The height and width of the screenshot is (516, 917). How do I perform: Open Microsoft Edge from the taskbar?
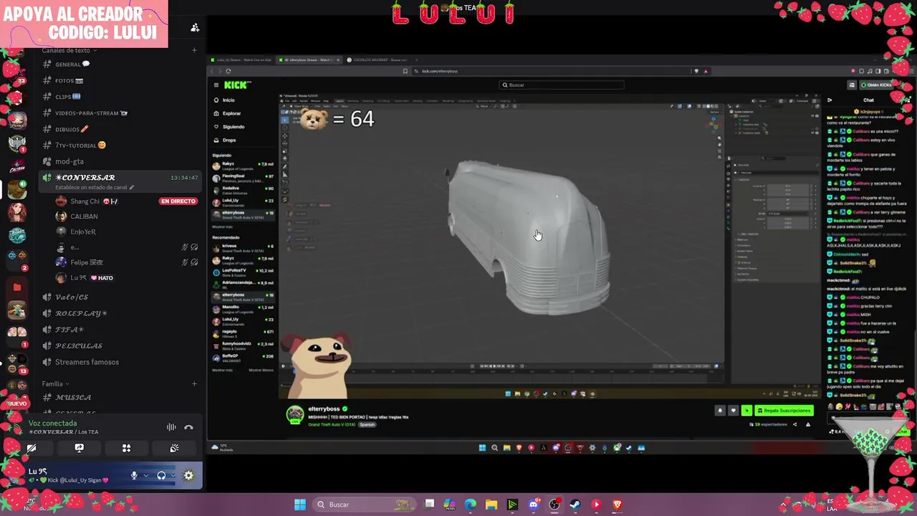pos(470,505)
